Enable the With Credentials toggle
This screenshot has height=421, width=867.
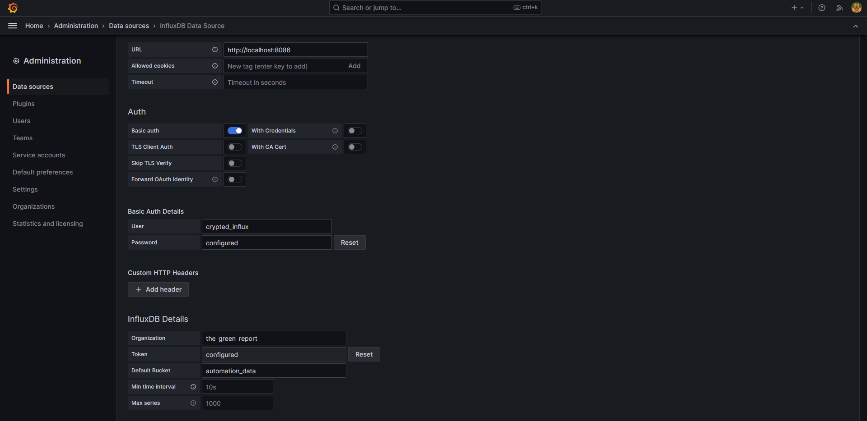(355, 131)
